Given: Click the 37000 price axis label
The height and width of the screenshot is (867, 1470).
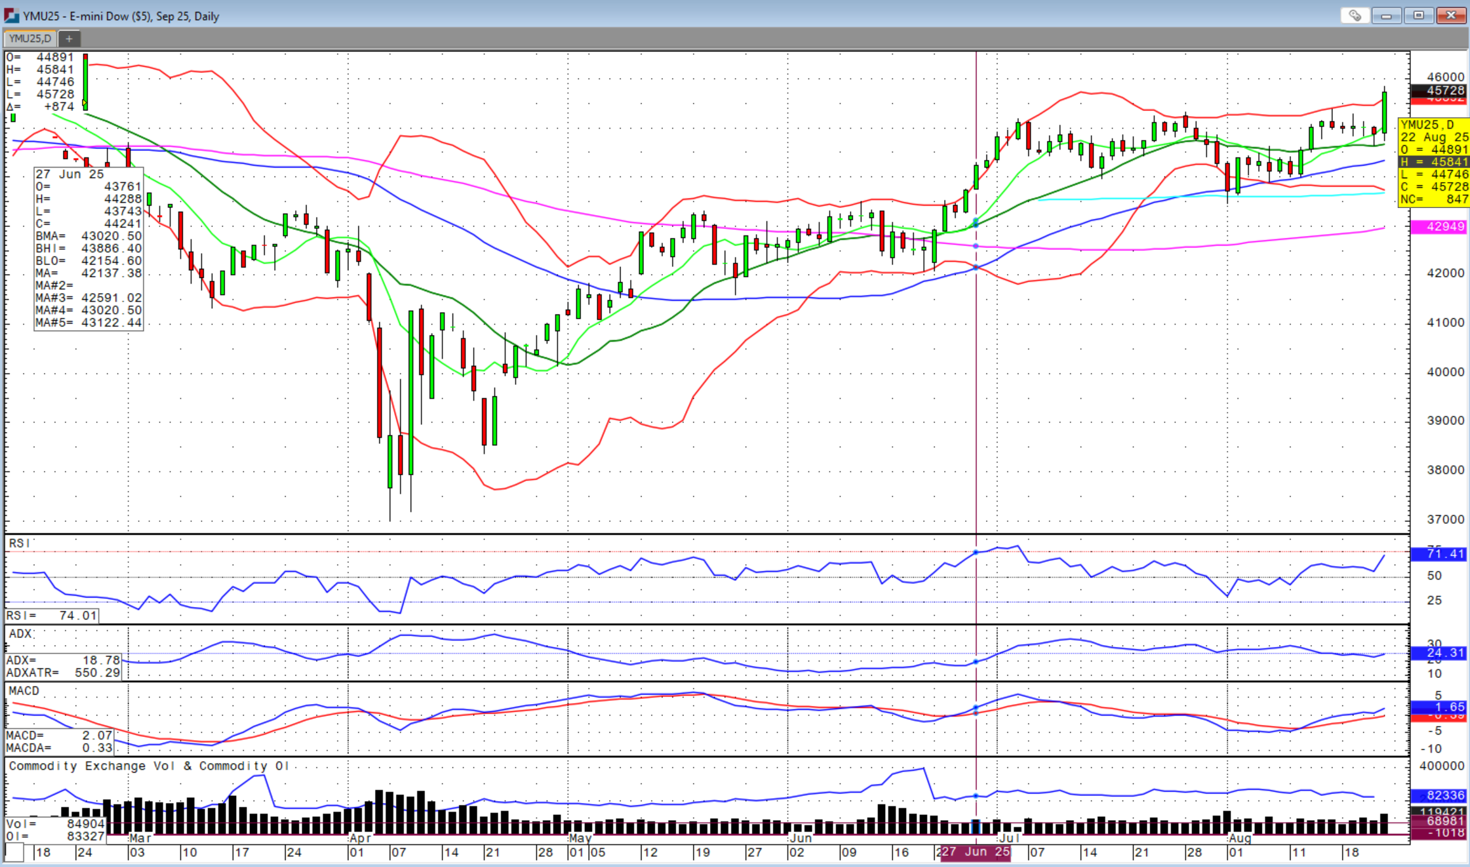Looking at the screenshot, I should (x=1446, y=519).
